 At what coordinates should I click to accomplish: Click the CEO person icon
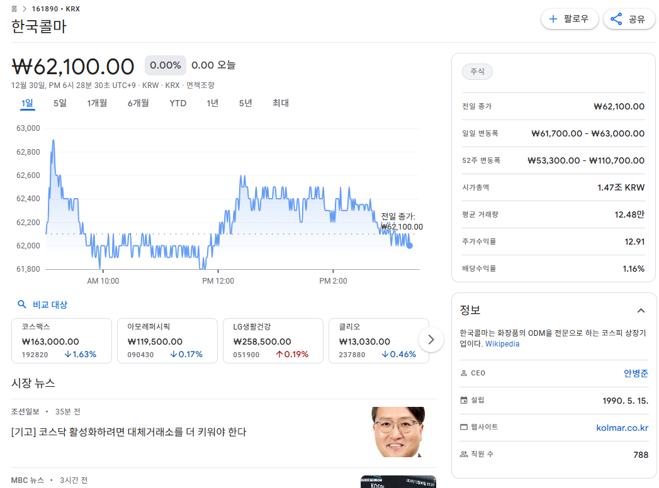click(464, 373)
